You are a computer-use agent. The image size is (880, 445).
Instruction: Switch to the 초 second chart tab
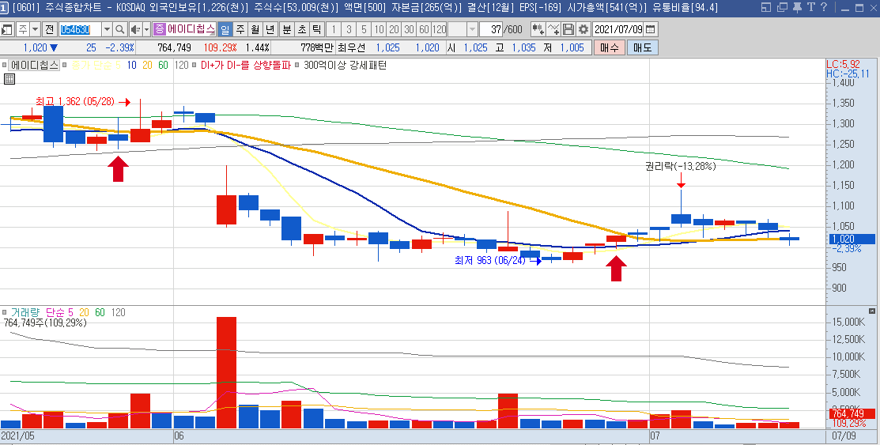[x=302, y=29]
